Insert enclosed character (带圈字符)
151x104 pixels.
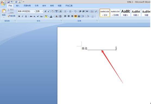(60, 16)
